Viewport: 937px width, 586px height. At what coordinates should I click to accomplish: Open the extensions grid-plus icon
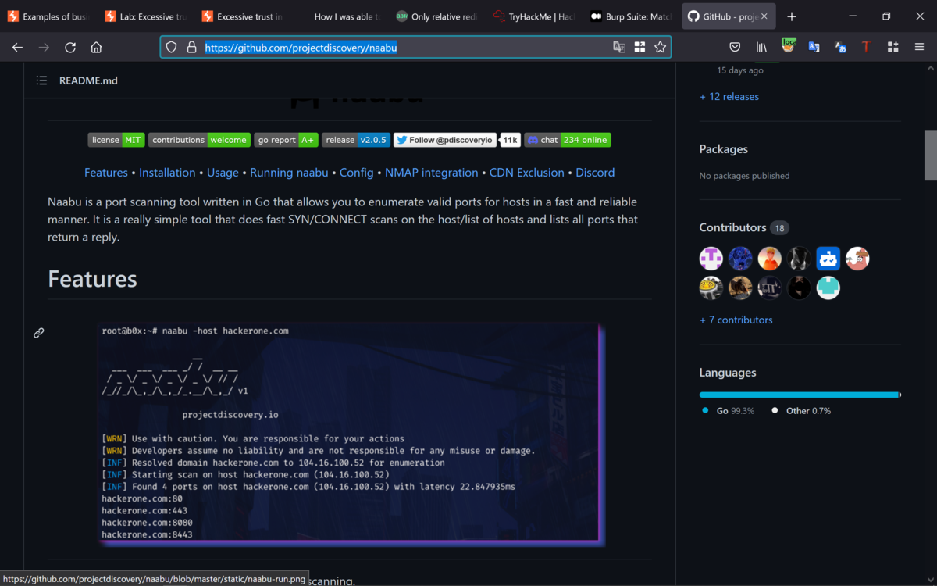892,47
